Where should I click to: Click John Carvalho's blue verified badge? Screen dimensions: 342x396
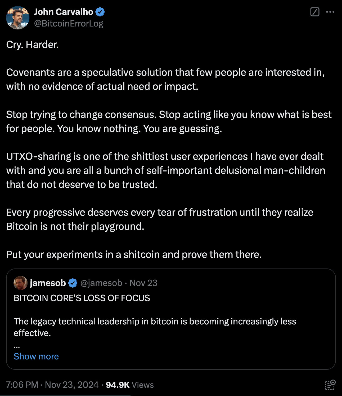tap(100, 12)
